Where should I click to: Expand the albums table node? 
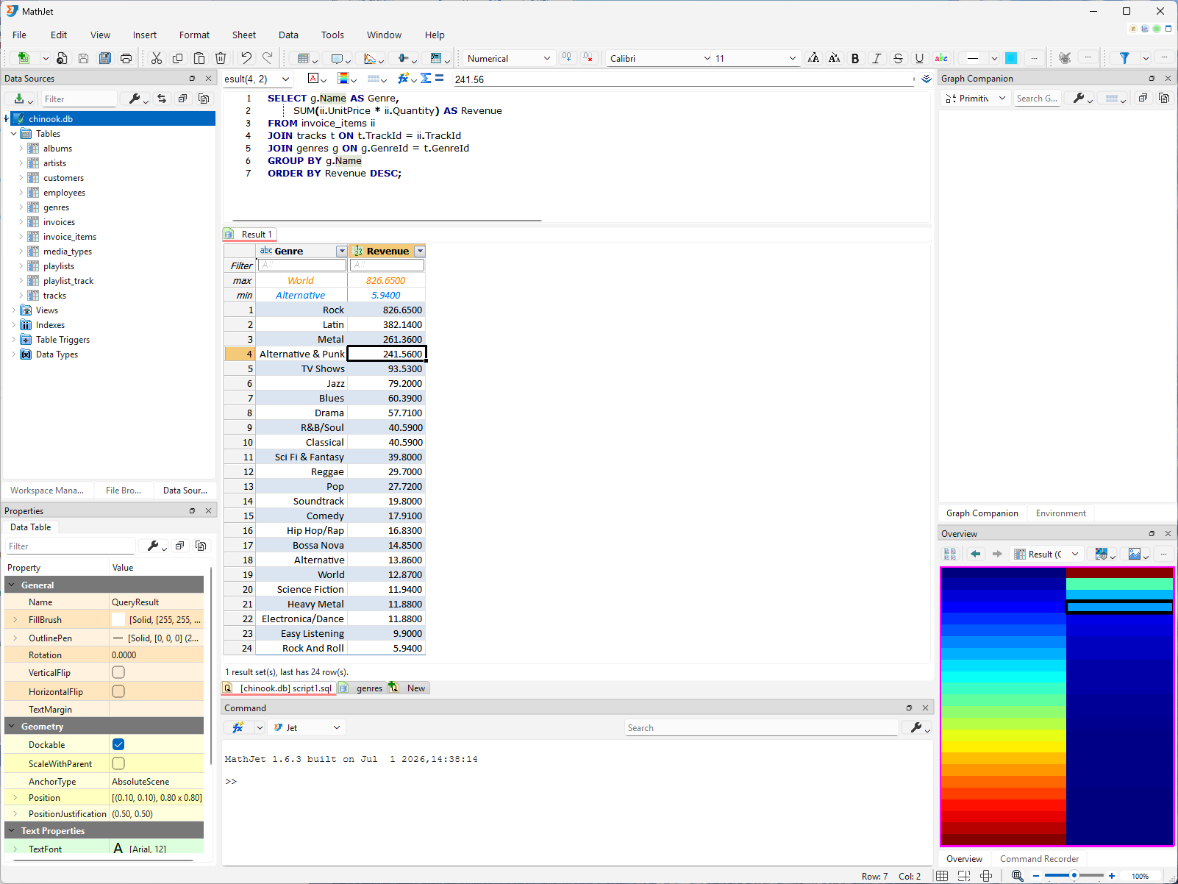[x=21, y=149]
